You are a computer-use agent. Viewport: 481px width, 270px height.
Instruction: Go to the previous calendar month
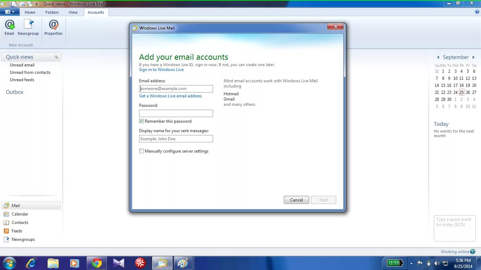coord(438,57)
